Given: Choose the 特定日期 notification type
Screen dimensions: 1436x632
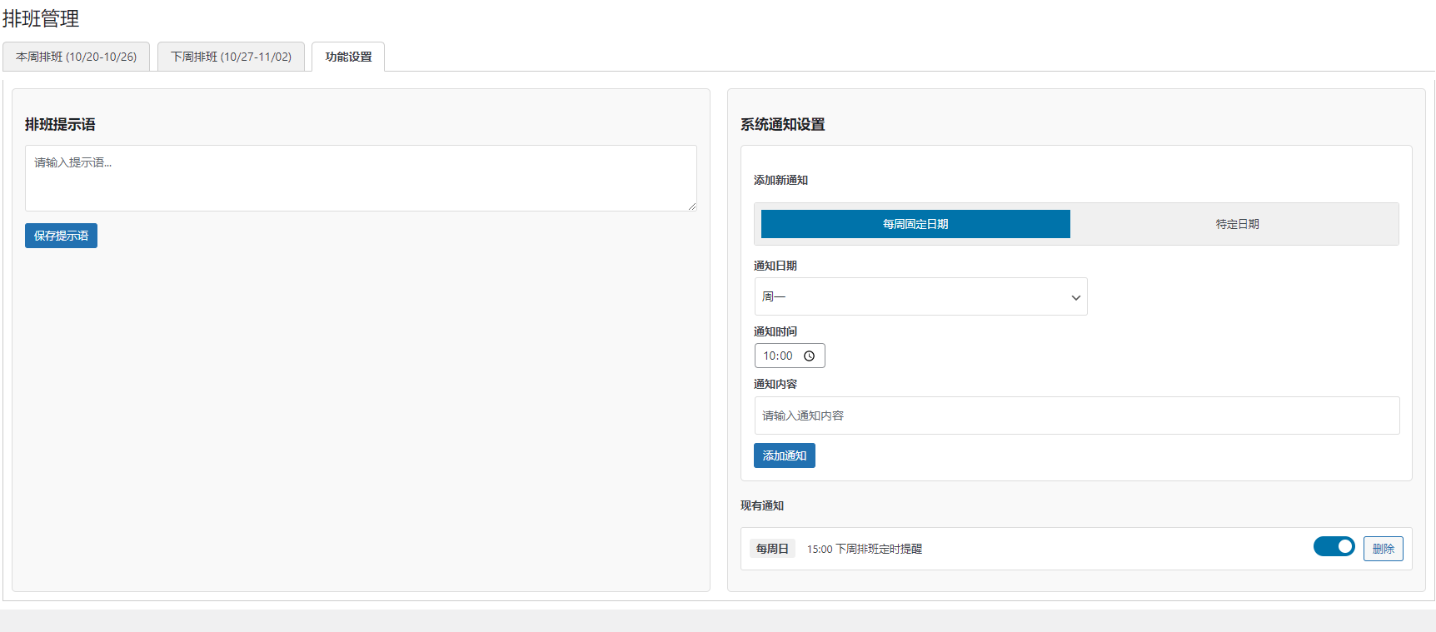Looking at the screenshot, I should pyautogui.click(x=1236, y=224).
